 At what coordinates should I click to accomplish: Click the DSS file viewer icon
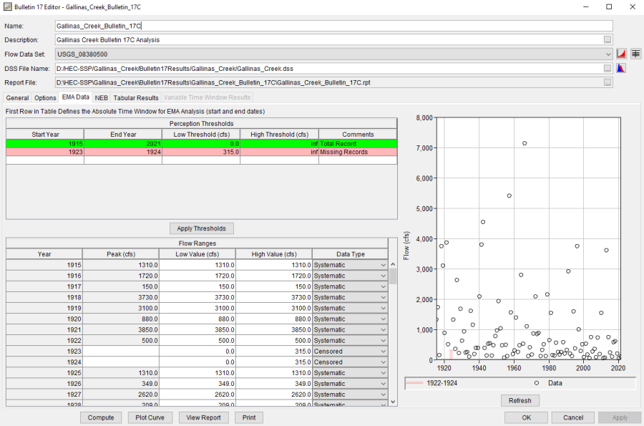coord(622,69)
